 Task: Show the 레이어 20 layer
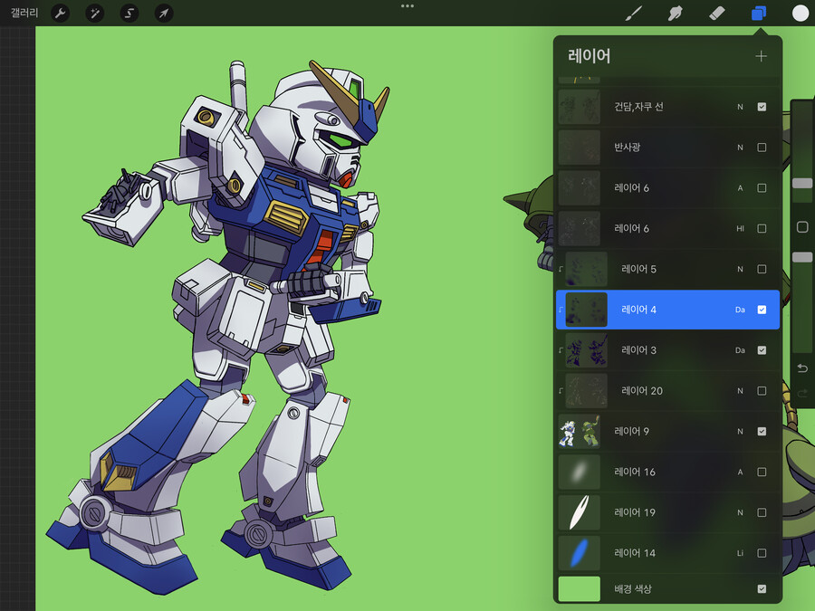pyautogui.click(x=762, y=391)
